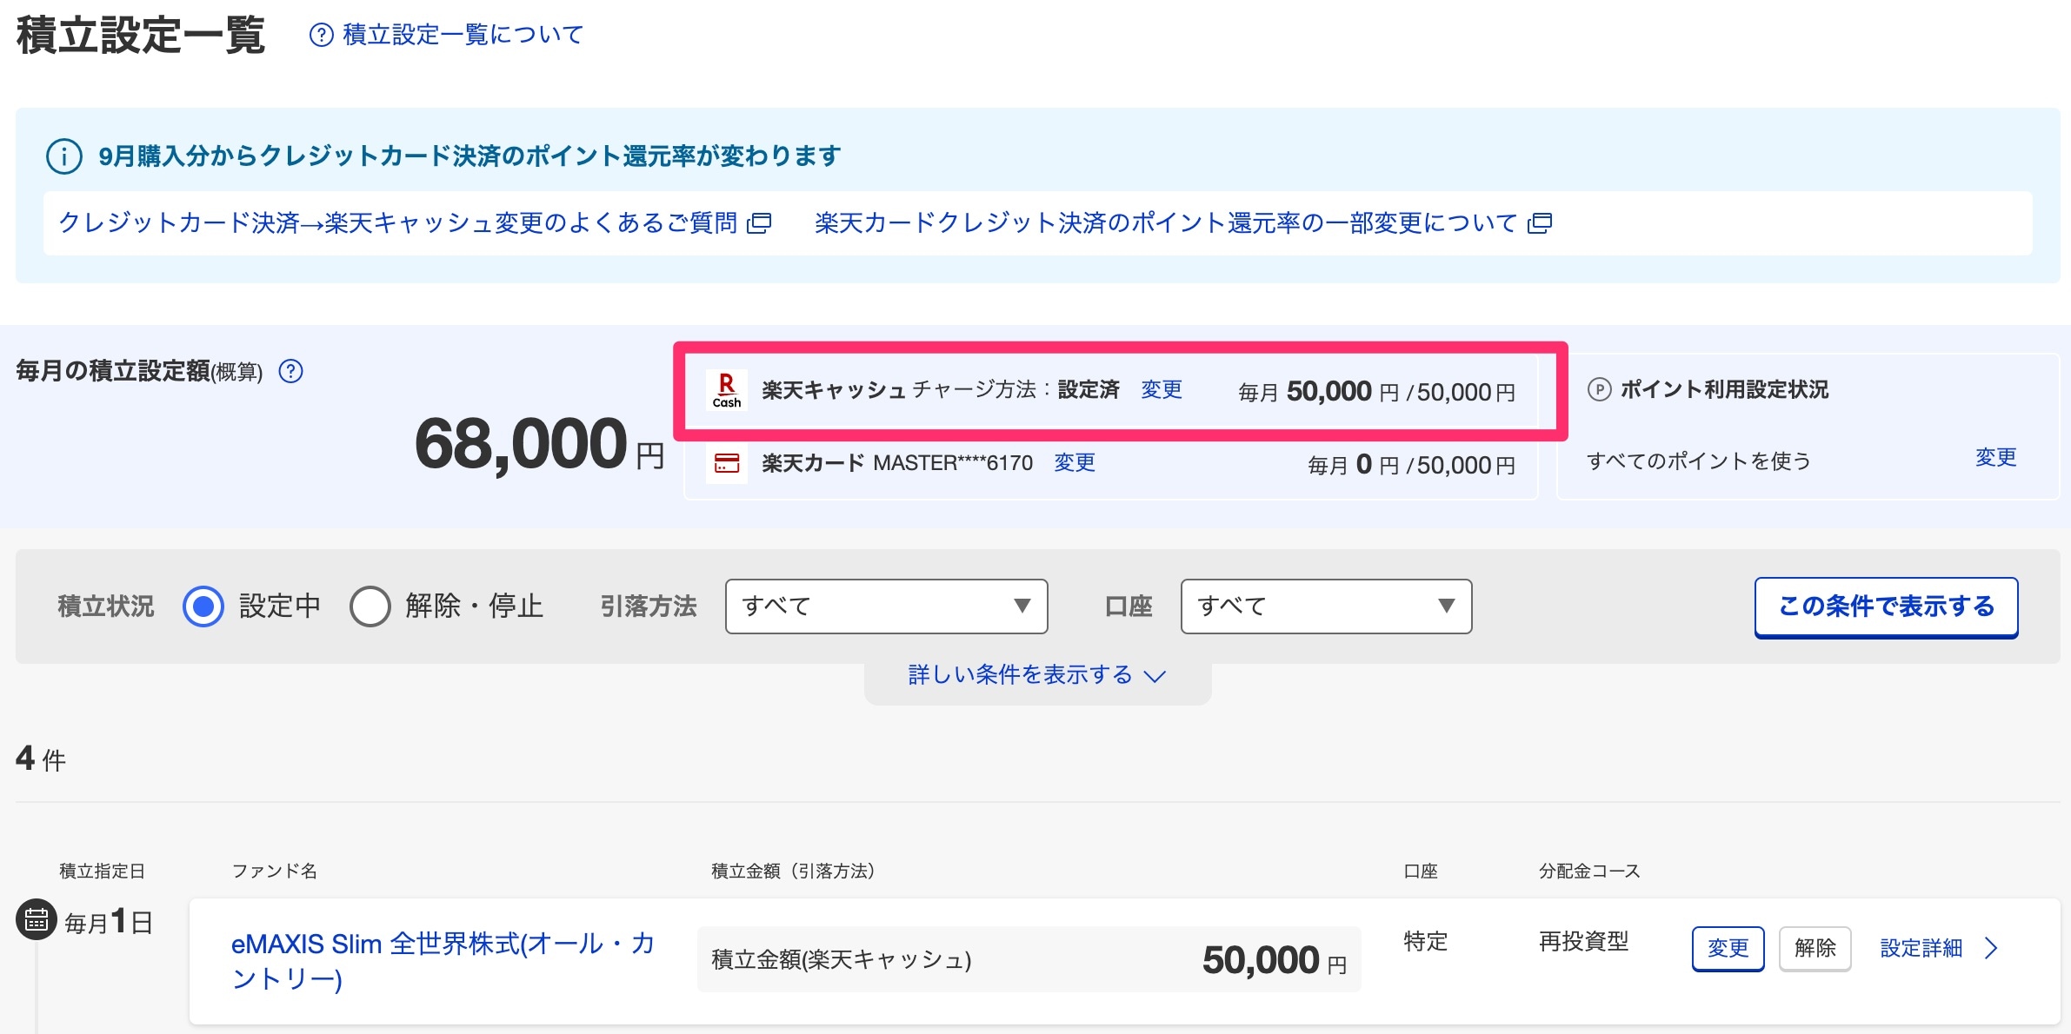The height and width of the screenshot is (1034, 2071).
Task: Click 変更 for すべてのポイントを使う
Action: [1995, 458]
